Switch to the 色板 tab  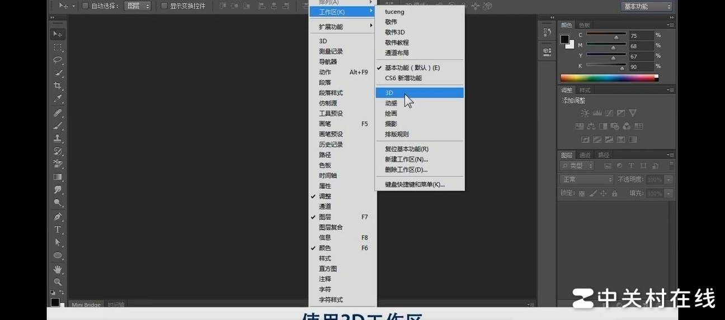click(x=585, y=25)
